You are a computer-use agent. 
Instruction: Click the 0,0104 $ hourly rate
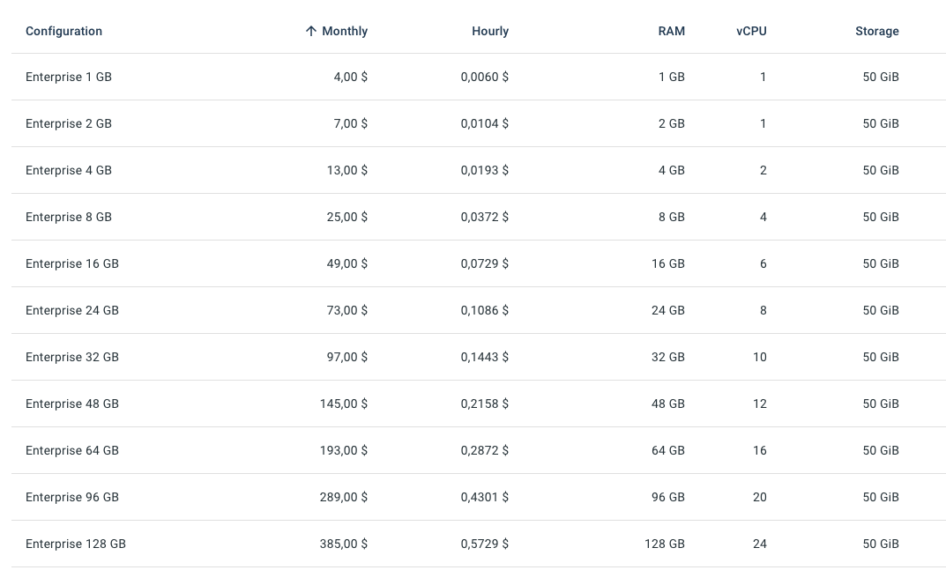pyautogui.click(x=485, y=123)
